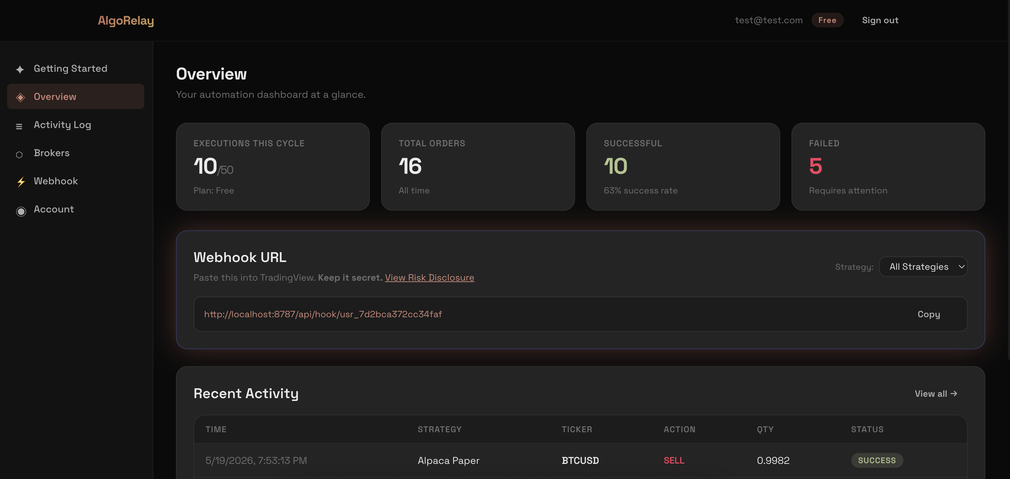Open the All Strategies dropdown
1010x479 pixels.
coord(923,267)
